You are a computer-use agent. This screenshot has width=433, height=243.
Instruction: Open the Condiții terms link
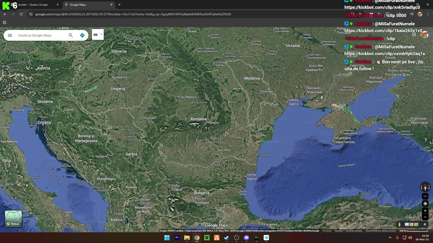[339, 231]
